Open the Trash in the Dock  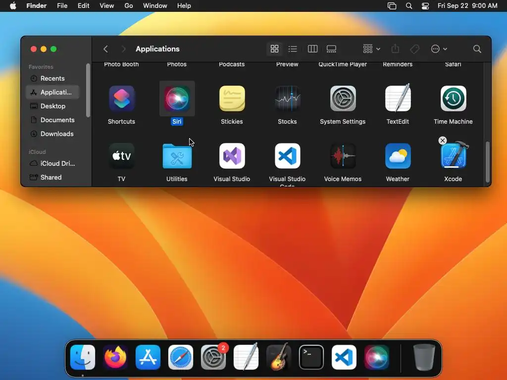click(424, 357)
